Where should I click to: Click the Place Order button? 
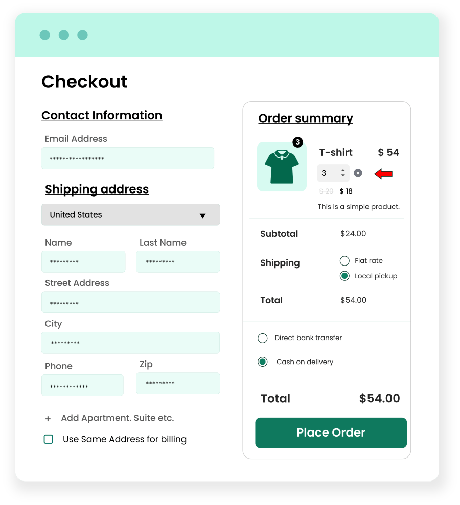[331, 433]
